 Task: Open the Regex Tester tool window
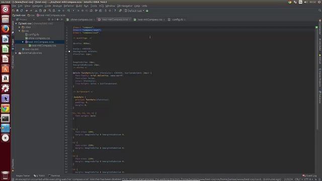pyautogui.click(x=23, y=175)
